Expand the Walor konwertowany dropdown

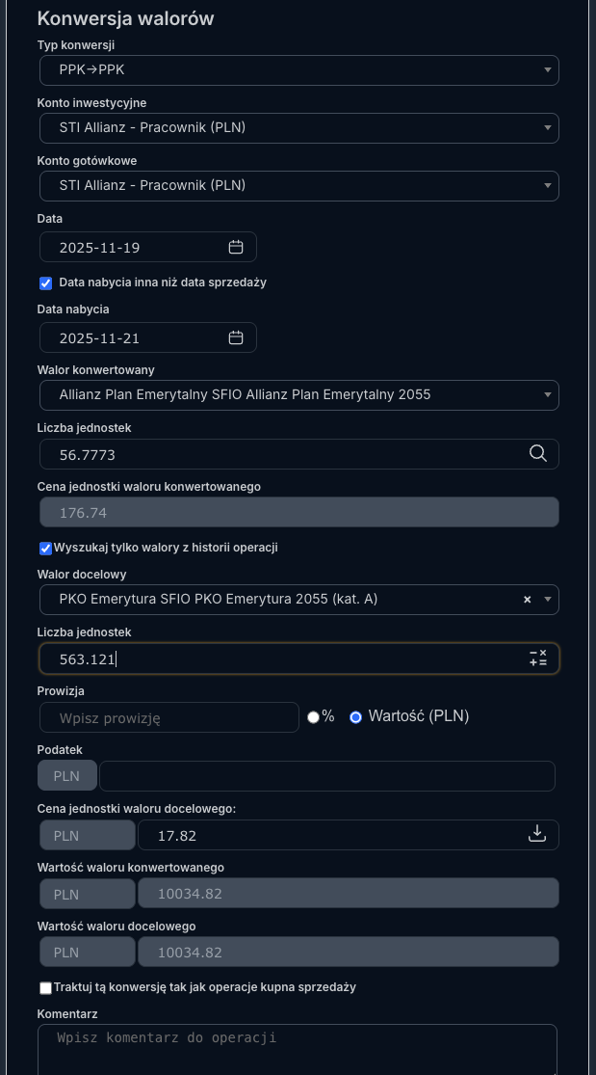298,395
